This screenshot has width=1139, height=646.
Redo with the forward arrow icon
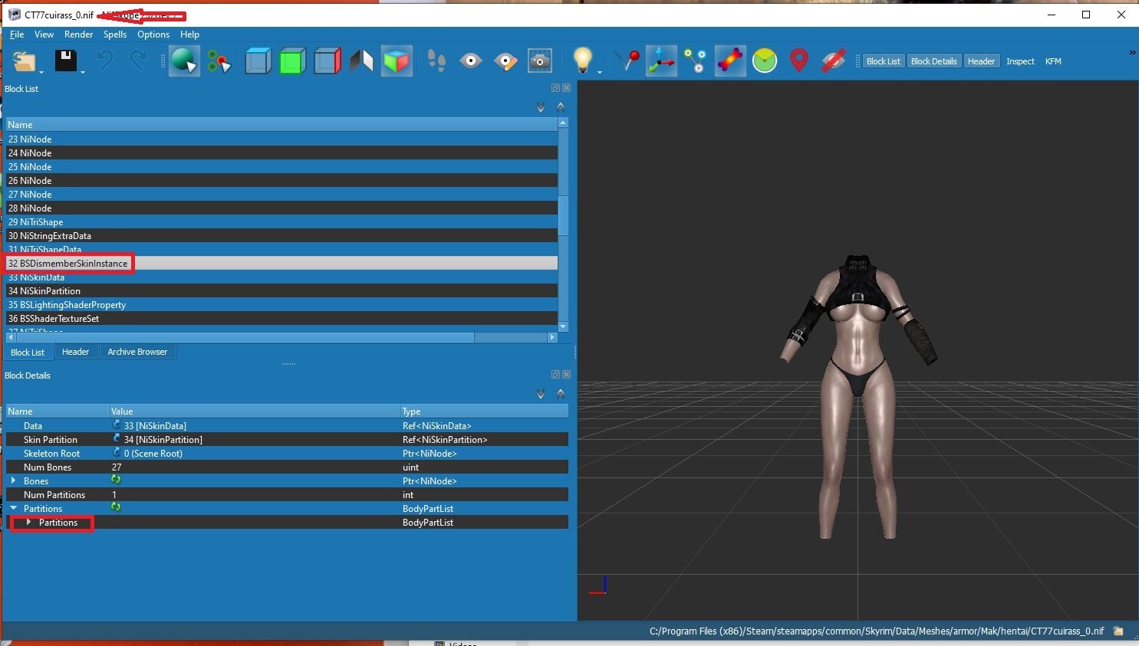[138, 61]
